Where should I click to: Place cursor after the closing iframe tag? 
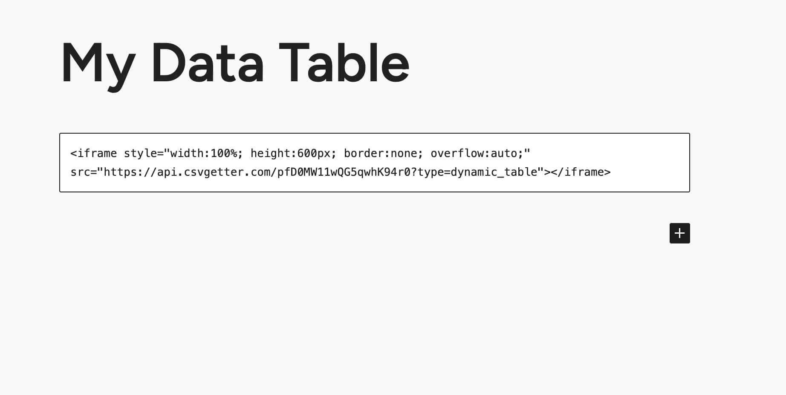614,172
